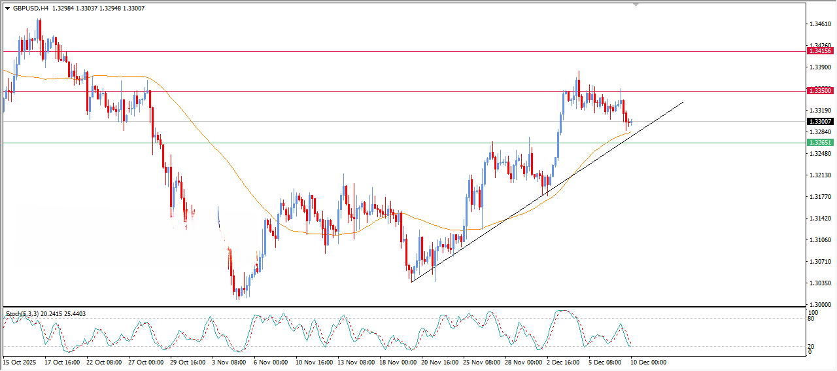Image resolution: width=837 pixels, height=371 pixels.
Task: Click the 5 Dec 08:00 time label
Action: 606,362
